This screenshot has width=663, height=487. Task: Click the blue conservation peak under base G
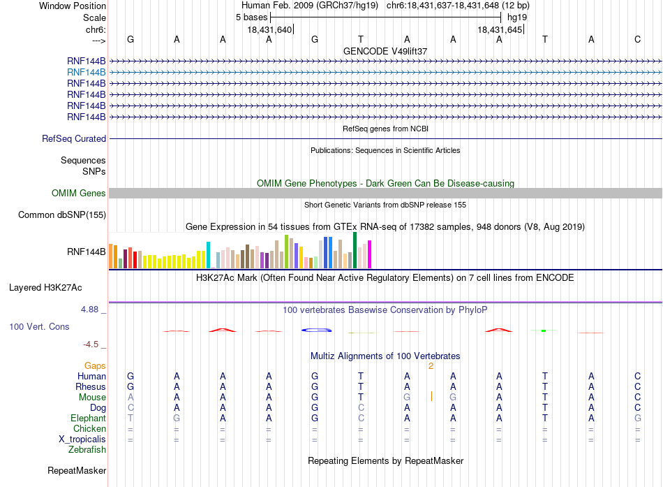pyautogui.click(x=316, y=330)
